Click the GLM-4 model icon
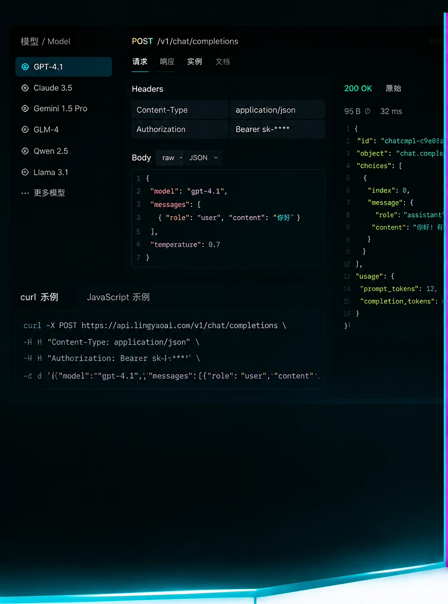 point(25,129)
